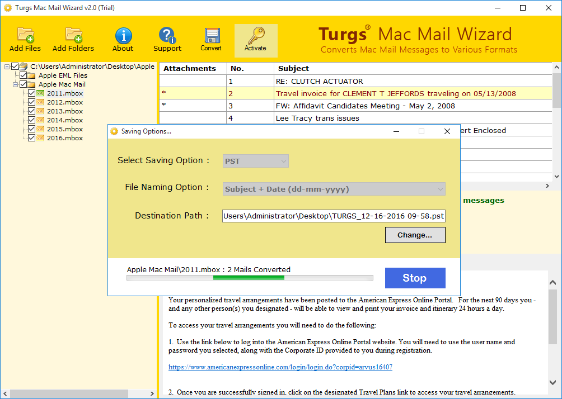Click the Saving Options dialog gear icon
Viewport: 562px width, 399px height.
tap(114, 131)
